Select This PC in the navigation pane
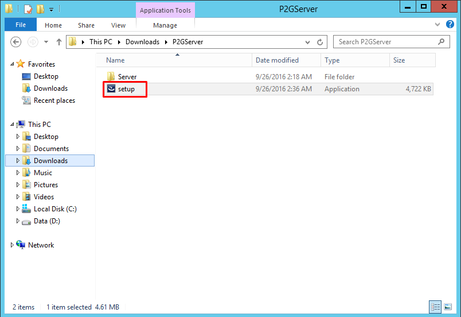 pyautogui.click(x=40, y=125)
